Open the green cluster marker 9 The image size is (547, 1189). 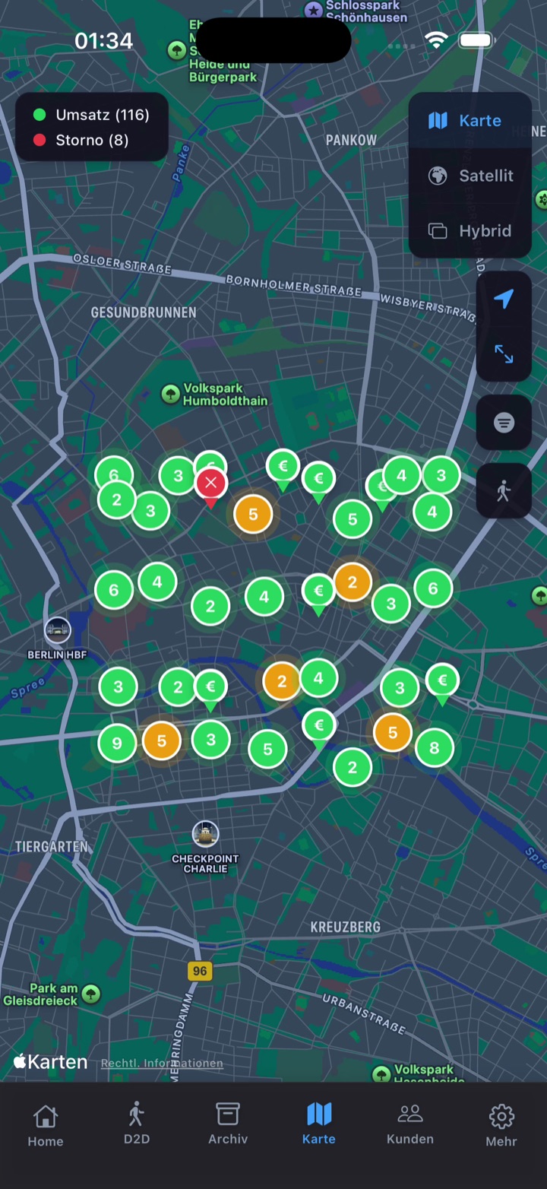(117, 743)
